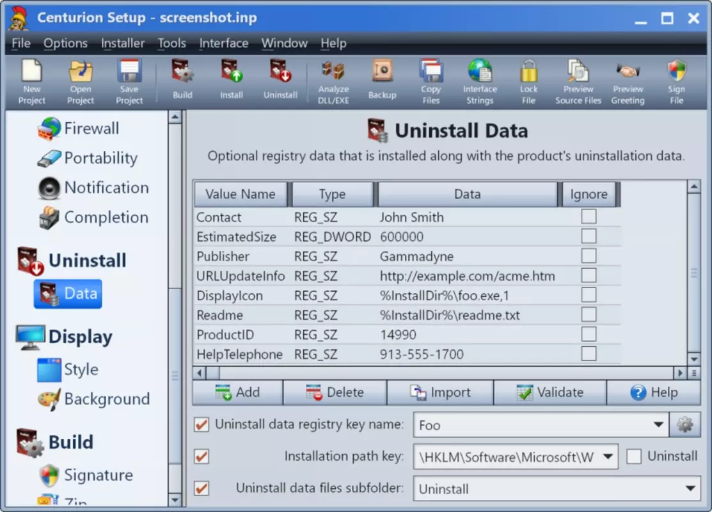Click the Delete button
This screenshot has width=712, height=512.
[x=335, y=392]
